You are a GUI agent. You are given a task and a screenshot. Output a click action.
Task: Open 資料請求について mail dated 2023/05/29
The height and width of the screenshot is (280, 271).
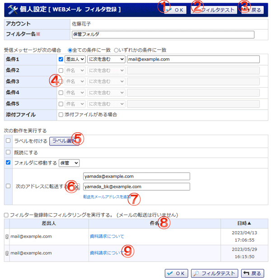(107, 253)
